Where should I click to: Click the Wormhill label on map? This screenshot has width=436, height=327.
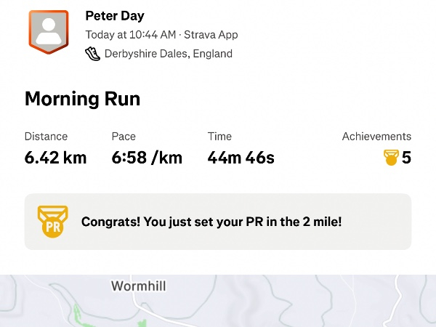[140, 286]
